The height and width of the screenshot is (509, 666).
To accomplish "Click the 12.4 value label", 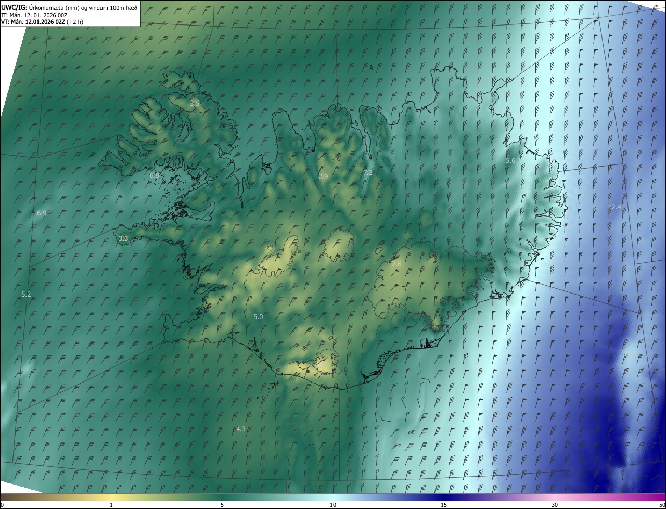I will (x=614, y=207).
